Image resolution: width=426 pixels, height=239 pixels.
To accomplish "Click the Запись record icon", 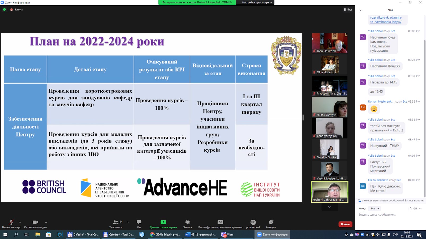I will pyautogui.click(x=187, y=222).
